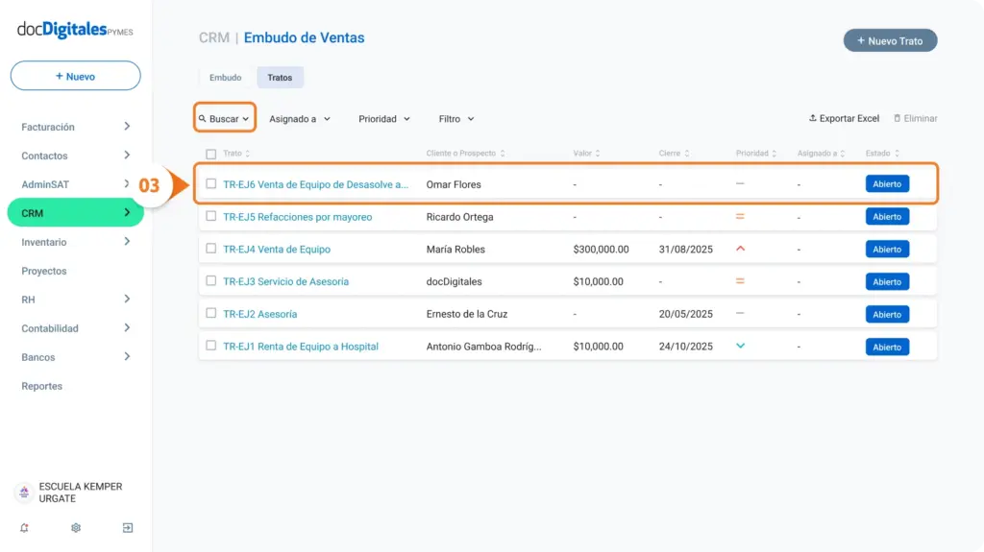Click the high priority arrow for TR-EJ4

pos(741,249)
